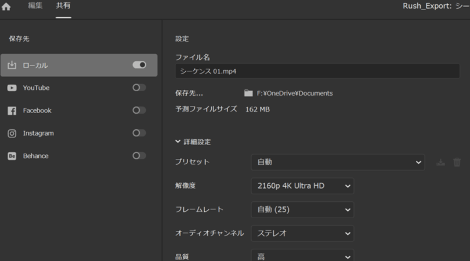This screenshot has height=261, width=470.
Task: Switch to the 編集 tab
Action: [x=35, y=6]
